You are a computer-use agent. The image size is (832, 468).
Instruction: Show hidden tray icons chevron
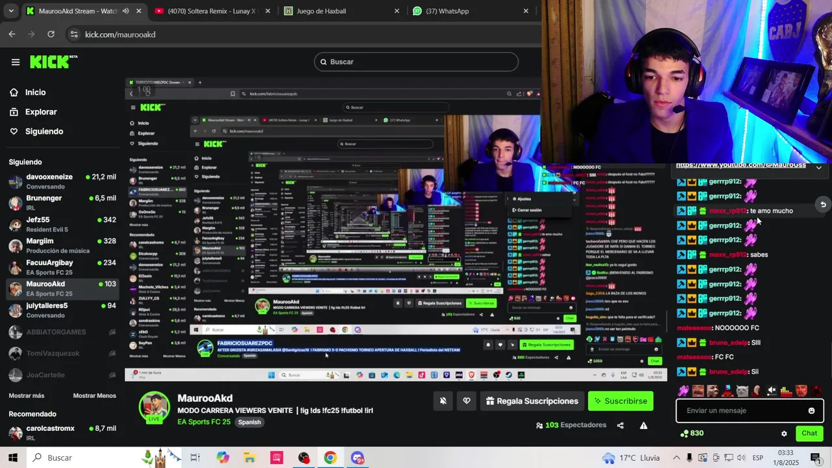coord(677,458)
